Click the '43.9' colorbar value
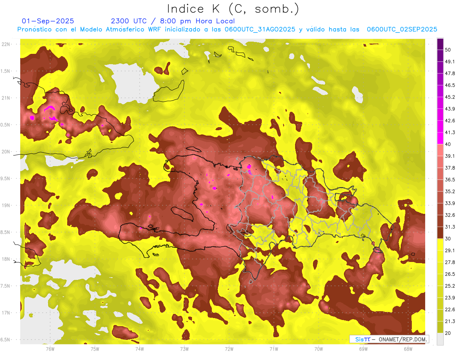The height and width of the screenshot is (354, 458). pos(450,109)
